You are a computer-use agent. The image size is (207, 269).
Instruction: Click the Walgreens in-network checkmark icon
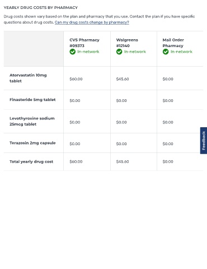click(x=119, y=52)
